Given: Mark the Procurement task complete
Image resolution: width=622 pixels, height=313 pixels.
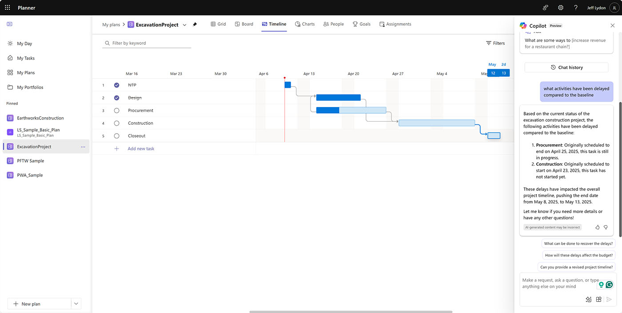Looking at the screenshot, I should 116,110.
